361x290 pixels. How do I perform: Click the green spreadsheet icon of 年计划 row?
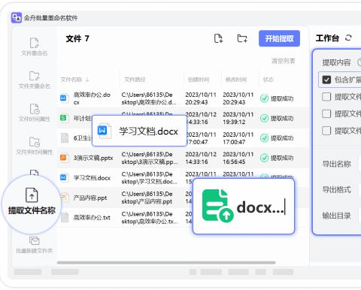click(64, 118)
